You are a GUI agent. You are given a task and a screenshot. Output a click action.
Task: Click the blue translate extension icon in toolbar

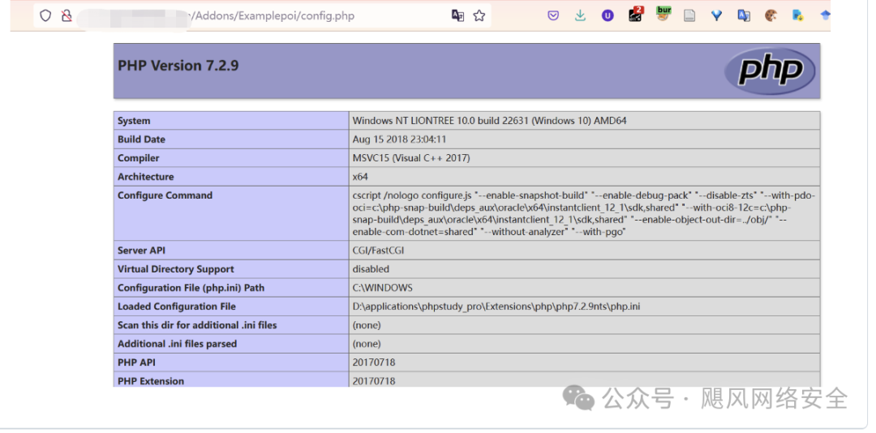coord(744,15)
